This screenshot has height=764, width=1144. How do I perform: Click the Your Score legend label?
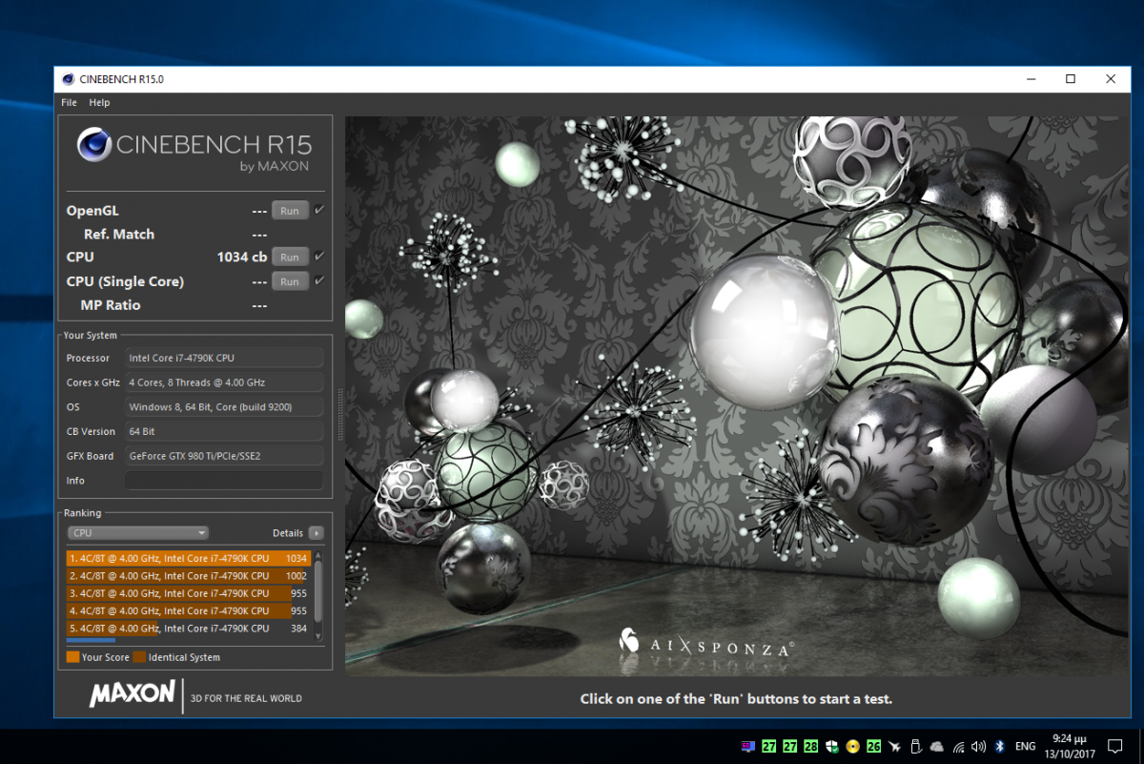coord(106,657)
